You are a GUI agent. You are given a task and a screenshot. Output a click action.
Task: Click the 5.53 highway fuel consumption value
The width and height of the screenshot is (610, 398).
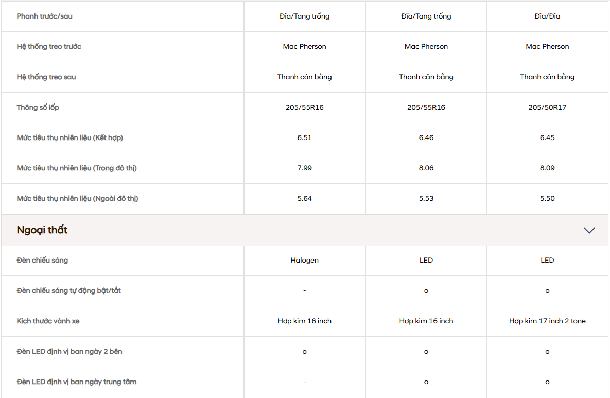tap(426, 199)
